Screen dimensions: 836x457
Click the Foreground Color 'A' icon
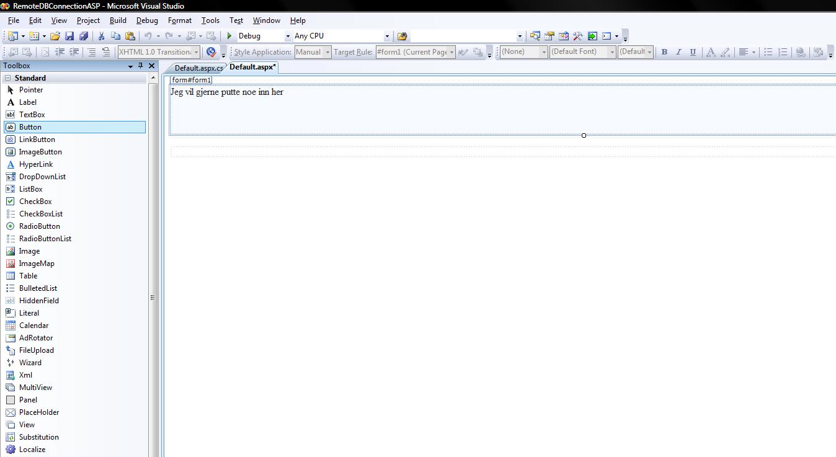(711, 52)
